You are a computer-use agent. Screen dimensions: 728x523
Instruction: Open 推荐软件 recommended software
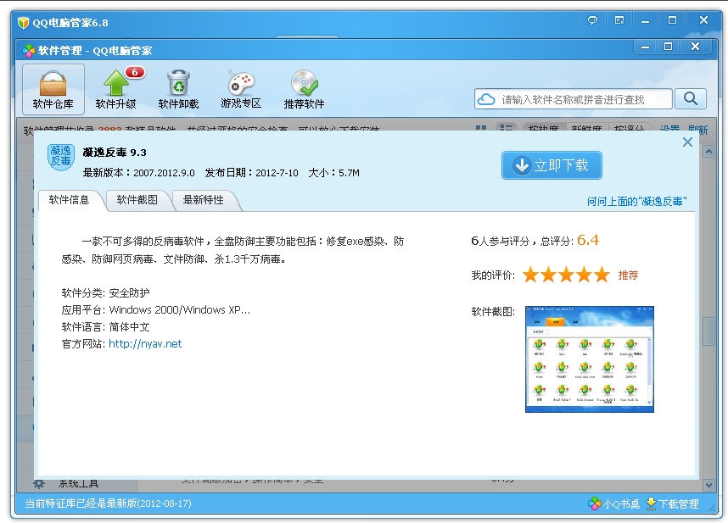[x=304, y=90]
